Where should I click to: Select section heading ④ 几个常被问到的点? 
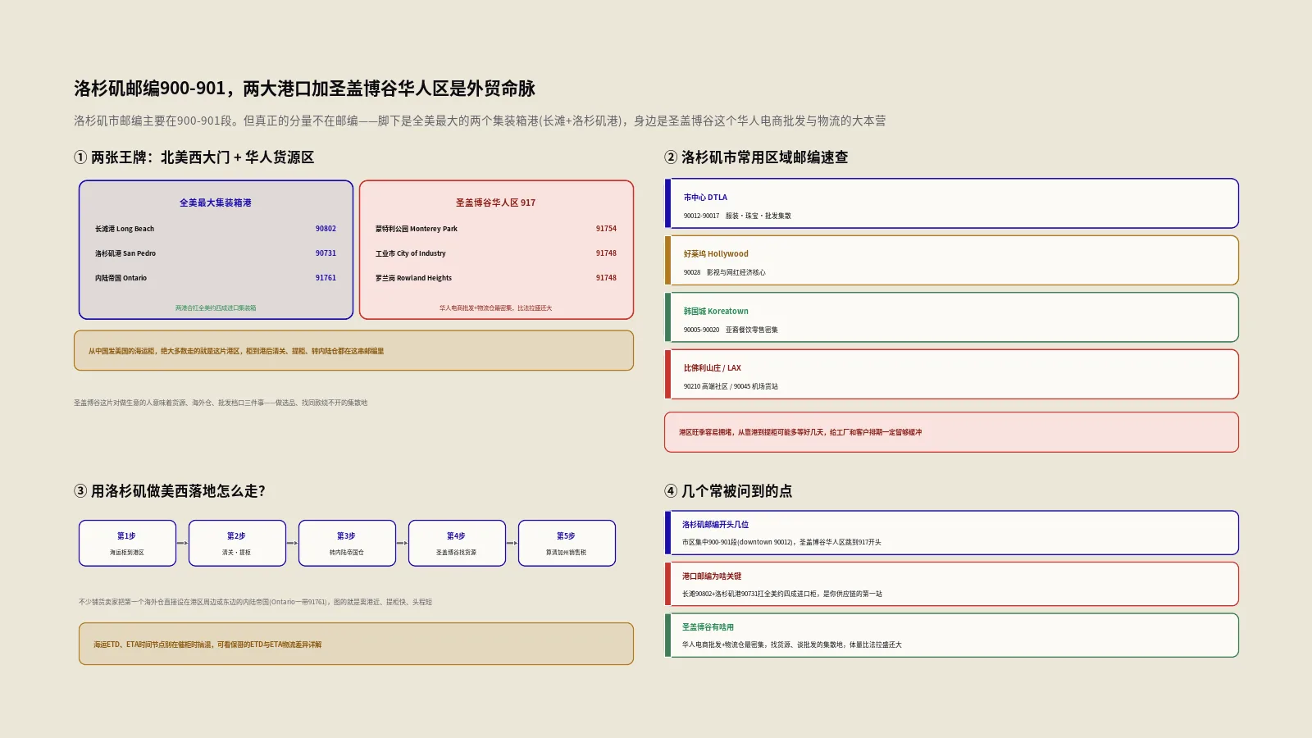tap(728, 491)
